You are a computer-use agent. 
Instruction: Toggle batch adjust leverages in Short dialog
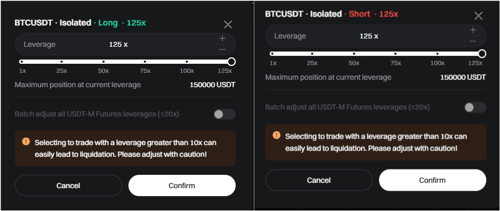click(x=475, y=107)
